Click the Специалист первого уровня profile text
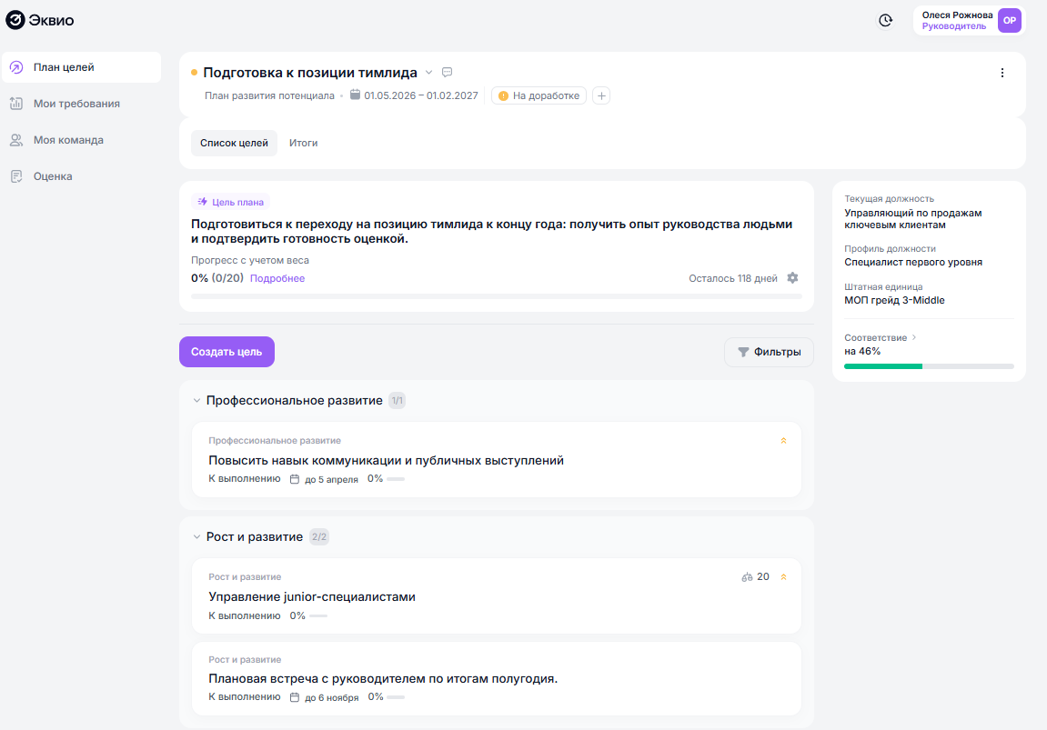The height and width of the screenshot is (730, 1047). click(912, 262)
